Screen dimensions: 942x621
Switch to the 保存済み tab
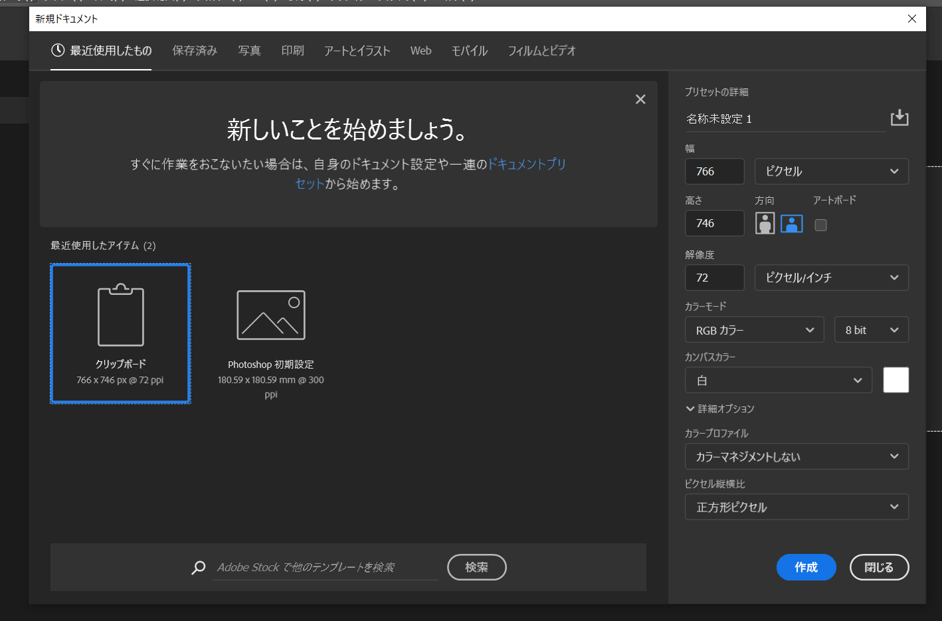pos(195,50)
